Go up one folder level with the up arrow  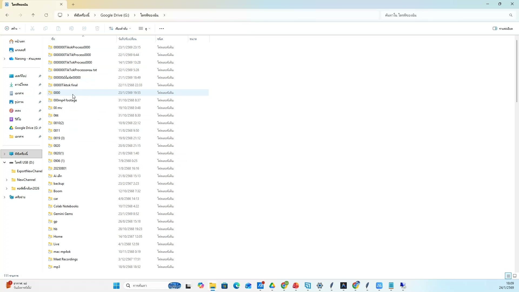coord(33,15)
